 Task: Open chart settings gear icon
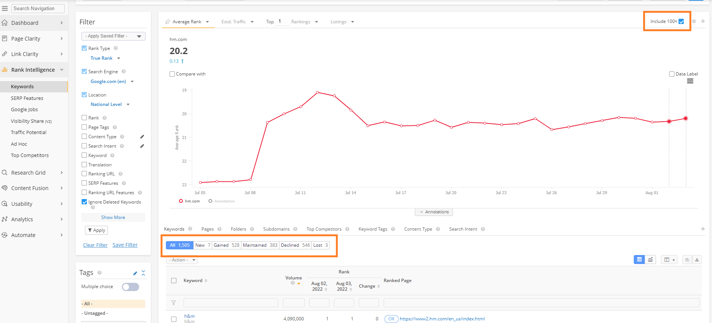click(694, 21)
